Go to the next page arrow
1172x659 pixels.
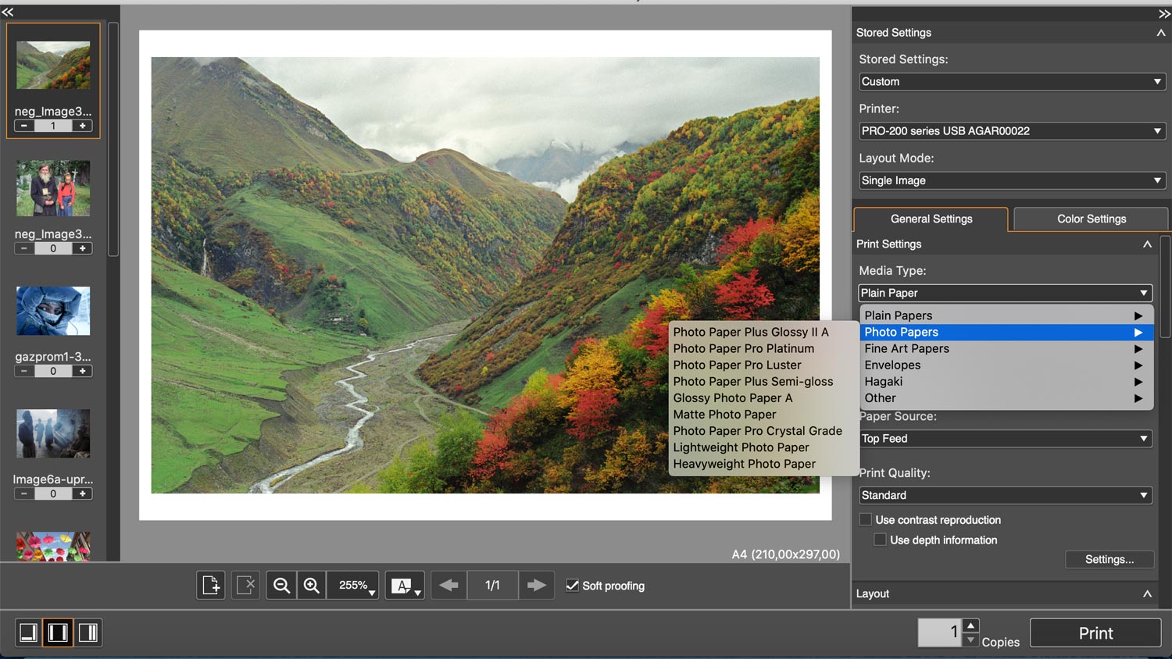click(536, 585)
